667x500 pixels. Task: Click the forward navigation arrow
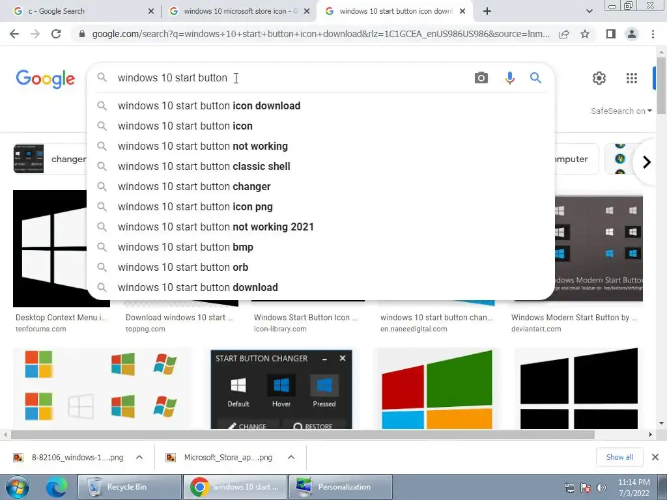tap(35, 34)
